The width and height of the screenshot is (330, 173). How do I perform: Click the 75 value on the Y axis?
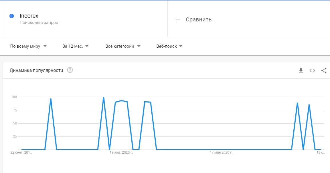pos(14,110)
